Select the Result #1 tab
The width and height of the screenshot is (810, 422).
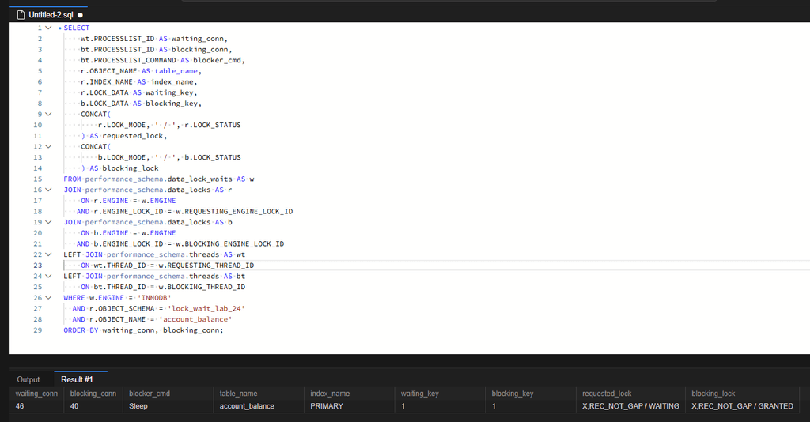77,379
